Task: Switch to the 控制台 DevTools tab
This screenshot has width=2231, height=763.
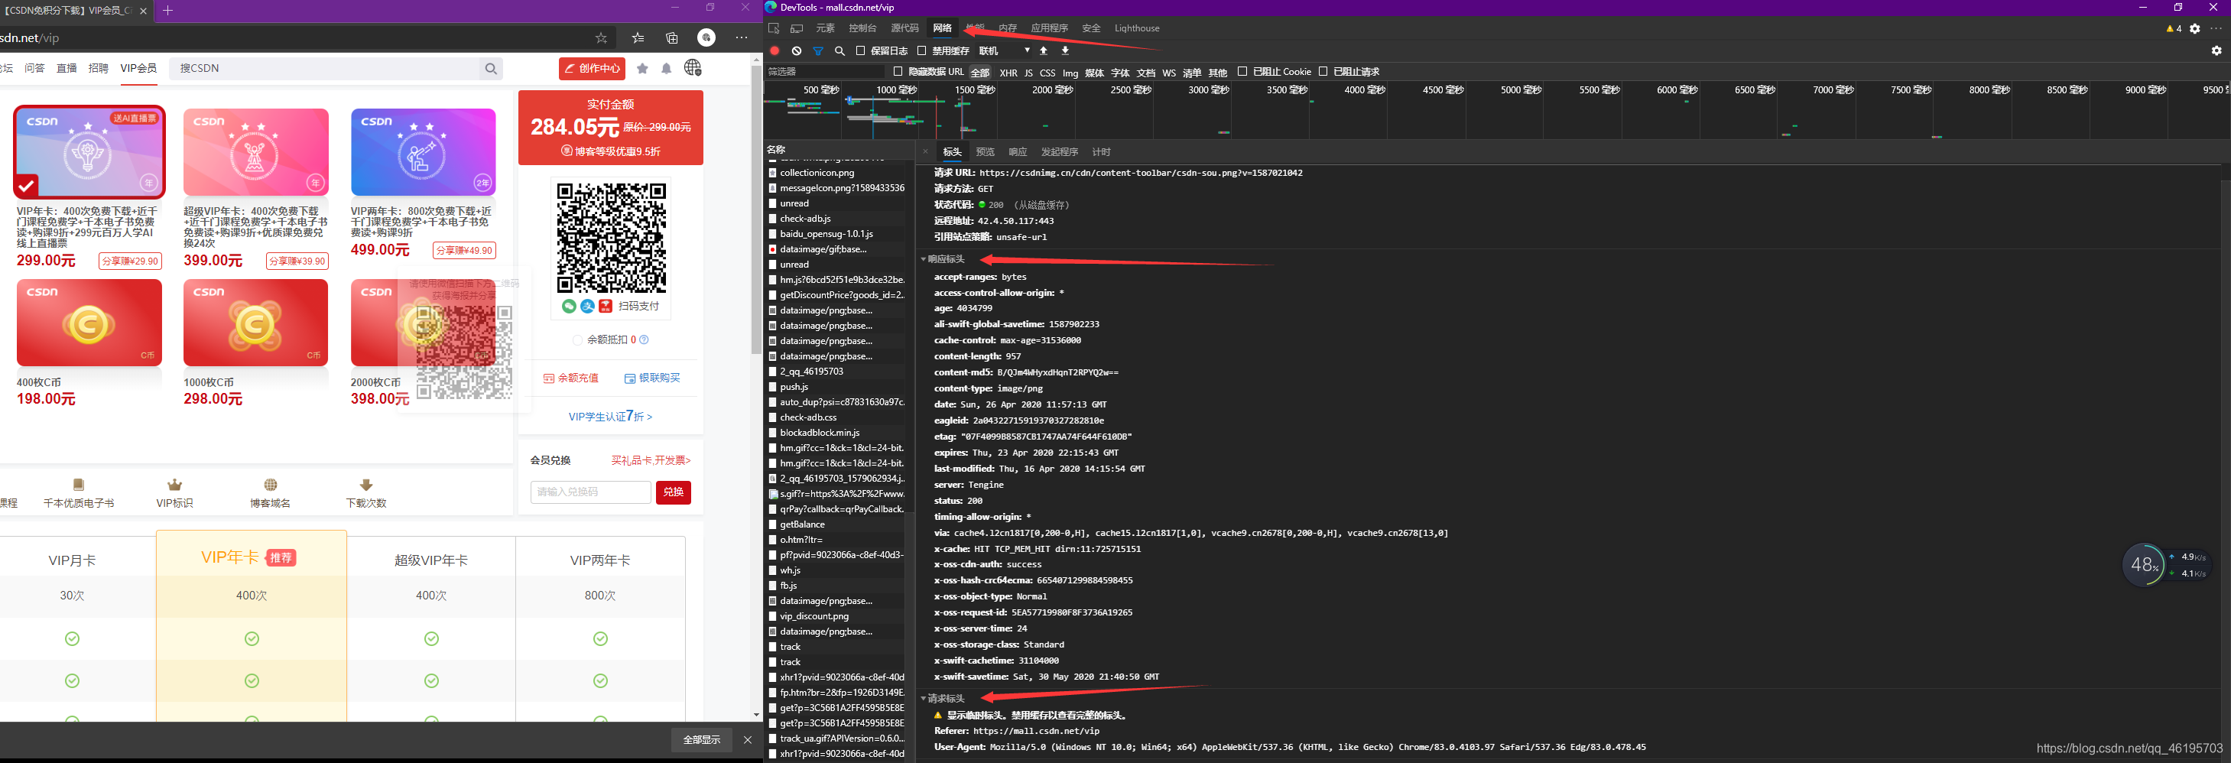Action: click(862, 28)
